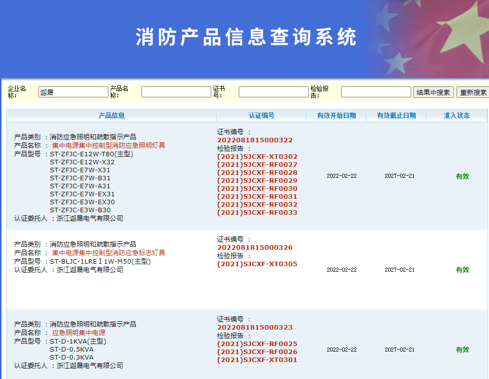The image size is (489, 379).
Task: Open inspection report (2021)SJCXF-RF0033
Action: (x=257, y=213)
